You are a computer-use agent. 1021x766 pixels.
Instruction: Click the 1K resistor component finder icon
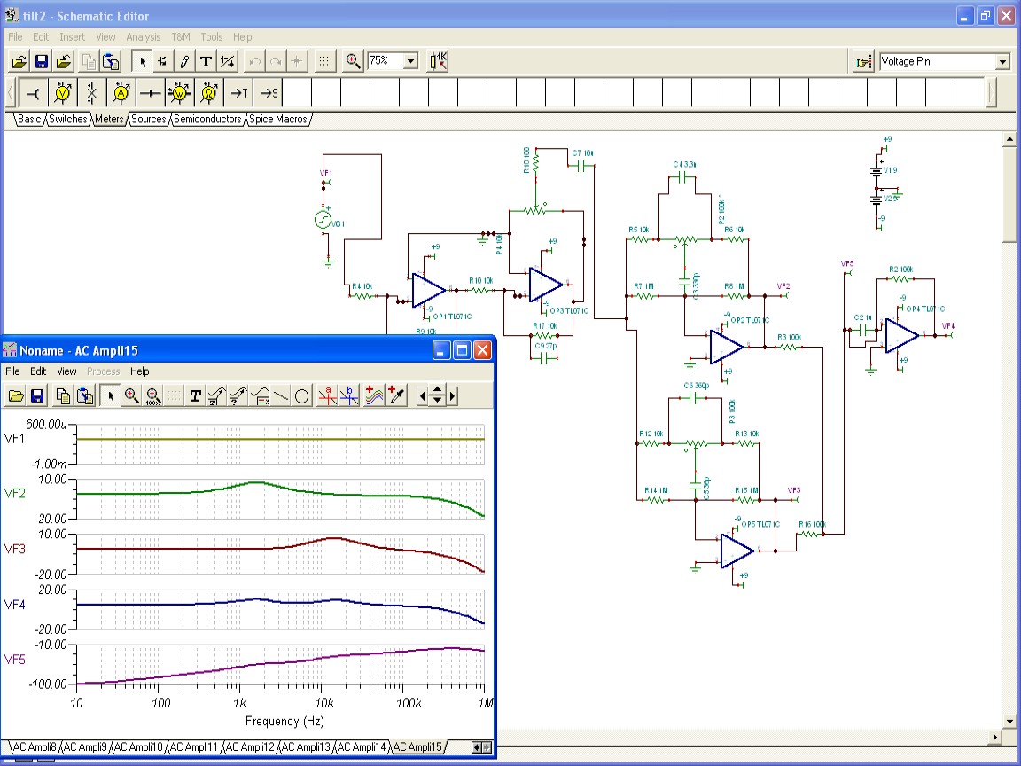(438, 62)
